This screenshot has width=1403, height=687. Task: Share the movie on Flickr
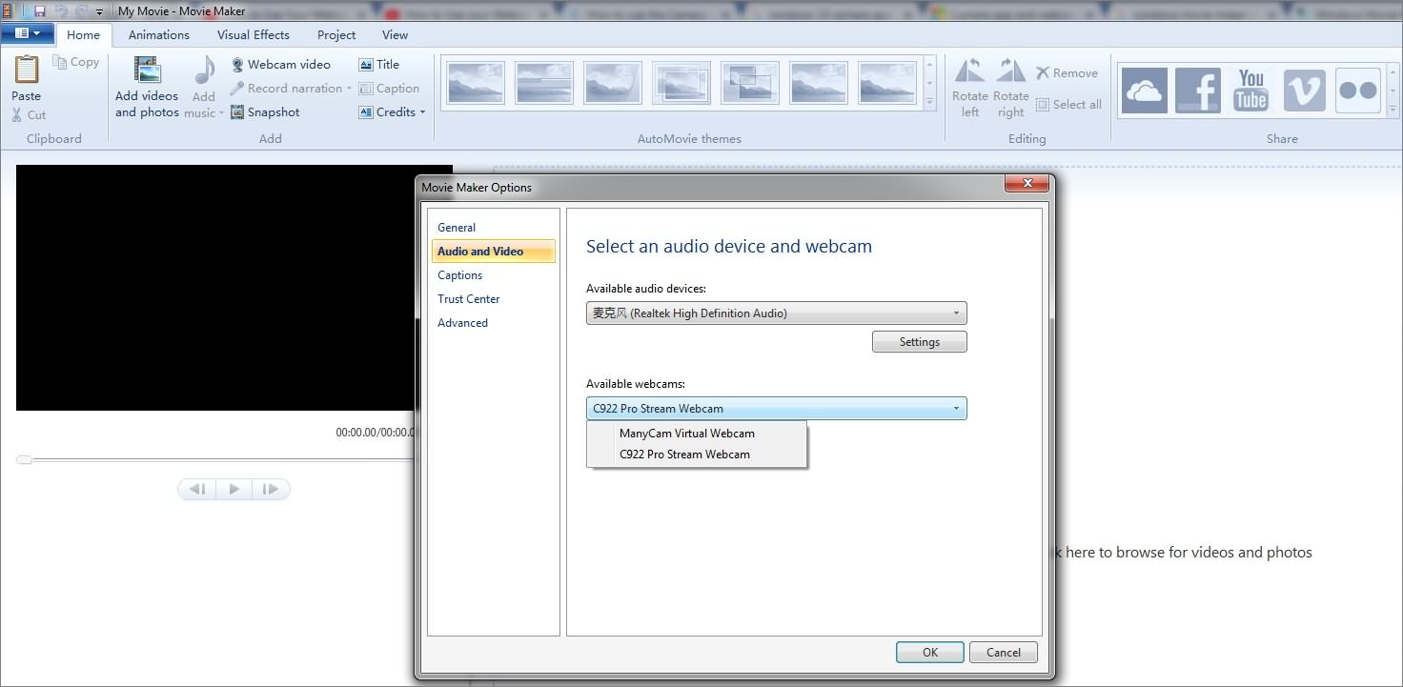pyautogui.click(x=1358, y=91)
